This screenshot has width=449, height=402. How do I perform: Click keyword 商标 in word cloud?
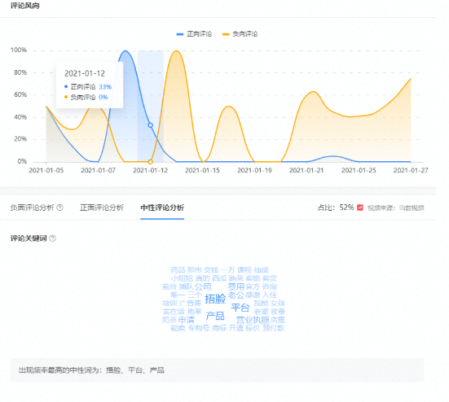tap(219, 328)
